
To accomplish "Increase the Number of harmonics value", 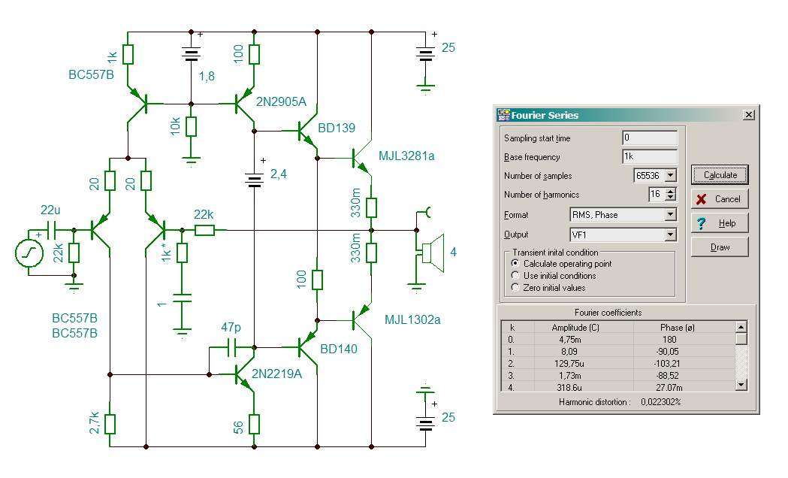I will (x=671, y=191).
